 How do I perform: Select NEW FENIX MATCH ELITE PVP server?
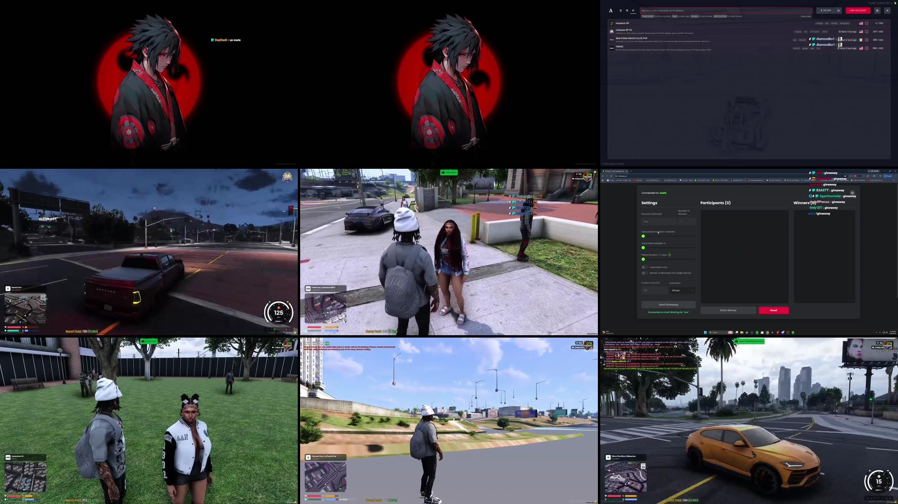pyautogui.click(x=748, y=39)
